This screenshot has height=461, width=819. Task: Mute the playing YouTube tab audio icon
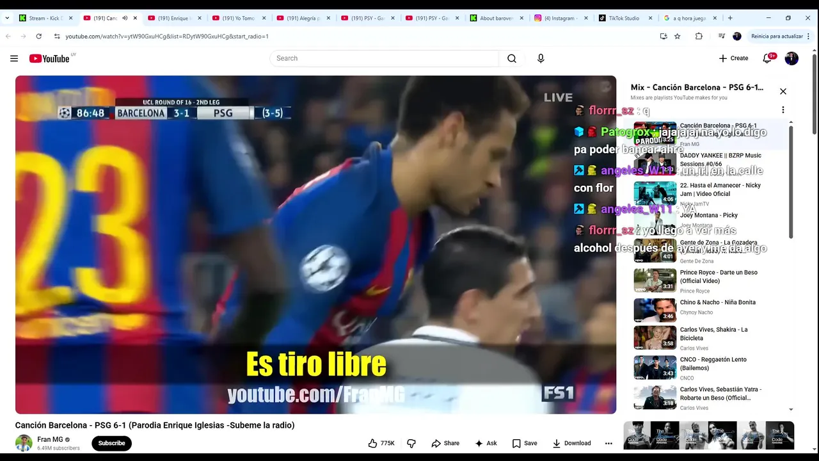pyautogui.click(x=125, y=18)
